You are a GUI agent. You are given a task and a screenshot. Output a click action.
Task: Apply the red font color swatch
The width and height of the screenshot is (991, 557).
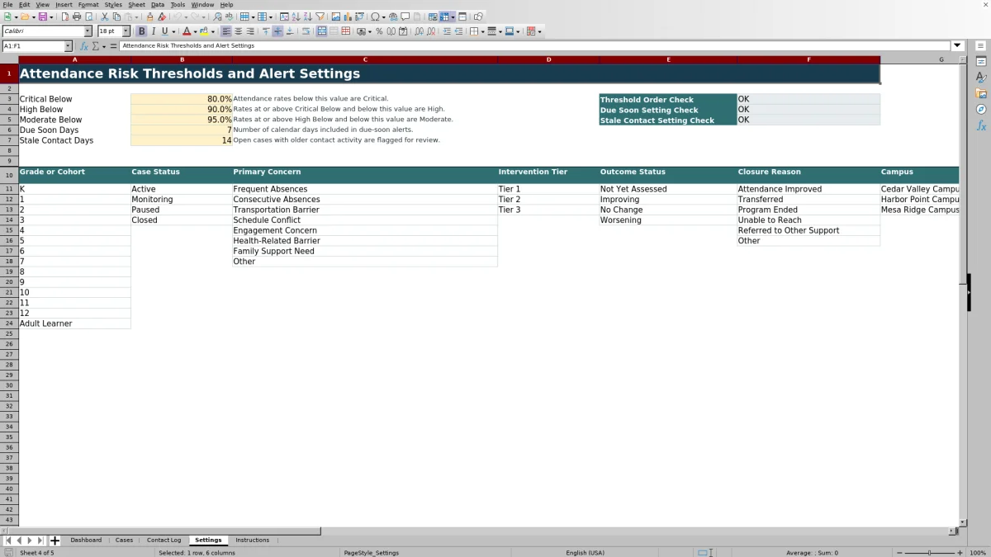point(185,31)
